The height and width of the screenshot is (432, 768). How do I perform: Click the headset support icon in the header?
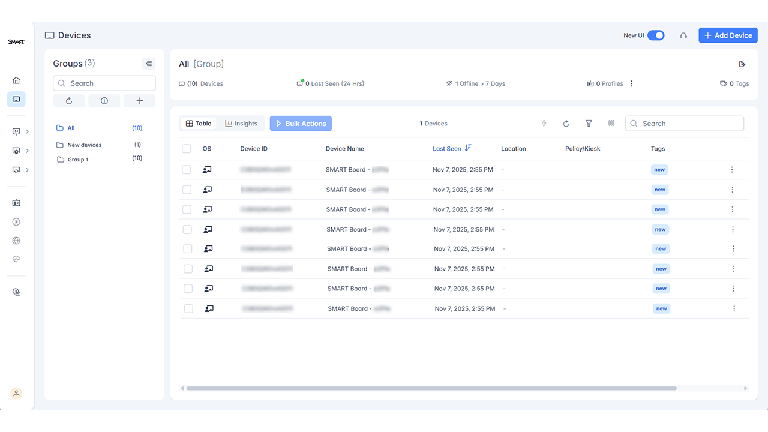click(x=683, y=35)
